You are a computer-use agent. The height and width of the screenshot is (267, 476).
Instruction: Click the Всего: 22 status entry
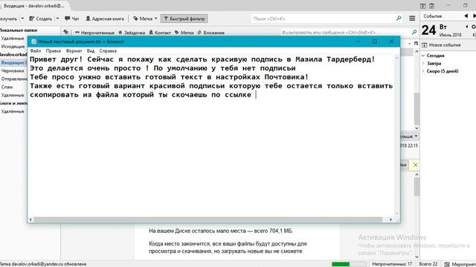[x=428, y=264]
